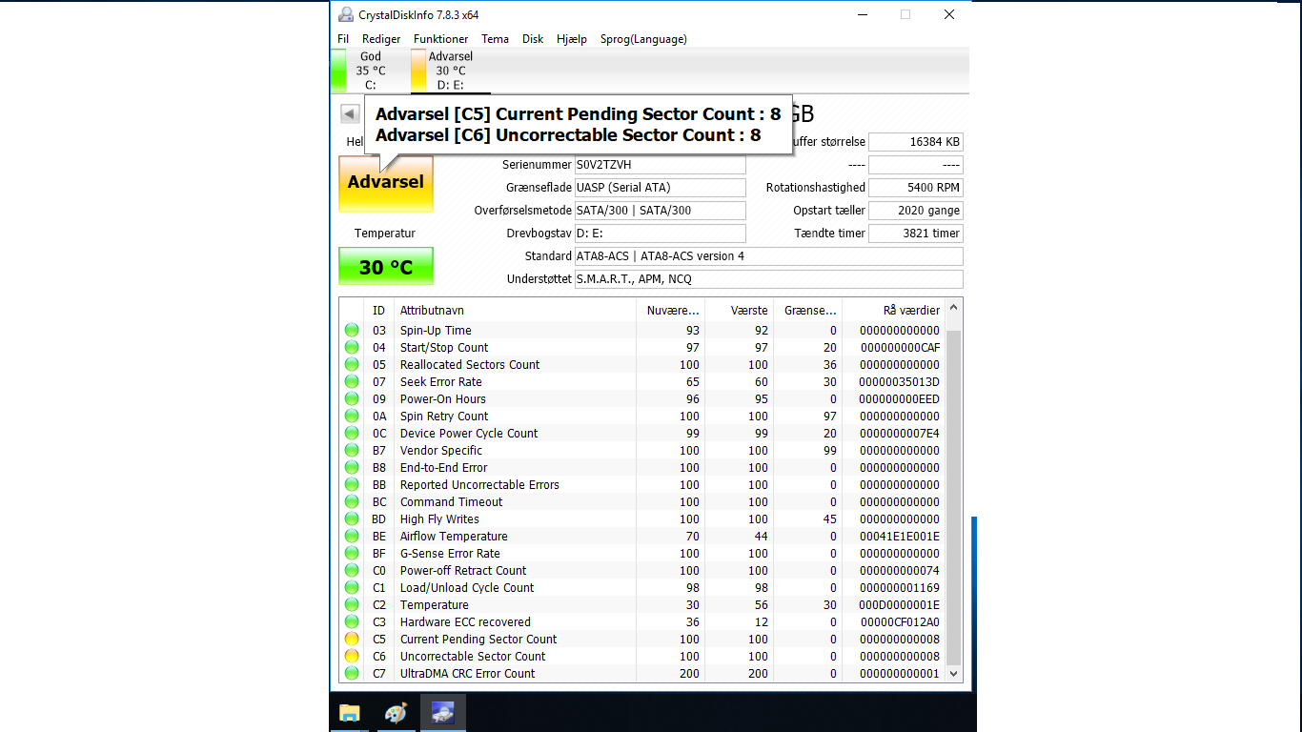Screen dimensions: 1302x732
Task: Click the Rå værdier column header
Action: (x=893, y=311)
